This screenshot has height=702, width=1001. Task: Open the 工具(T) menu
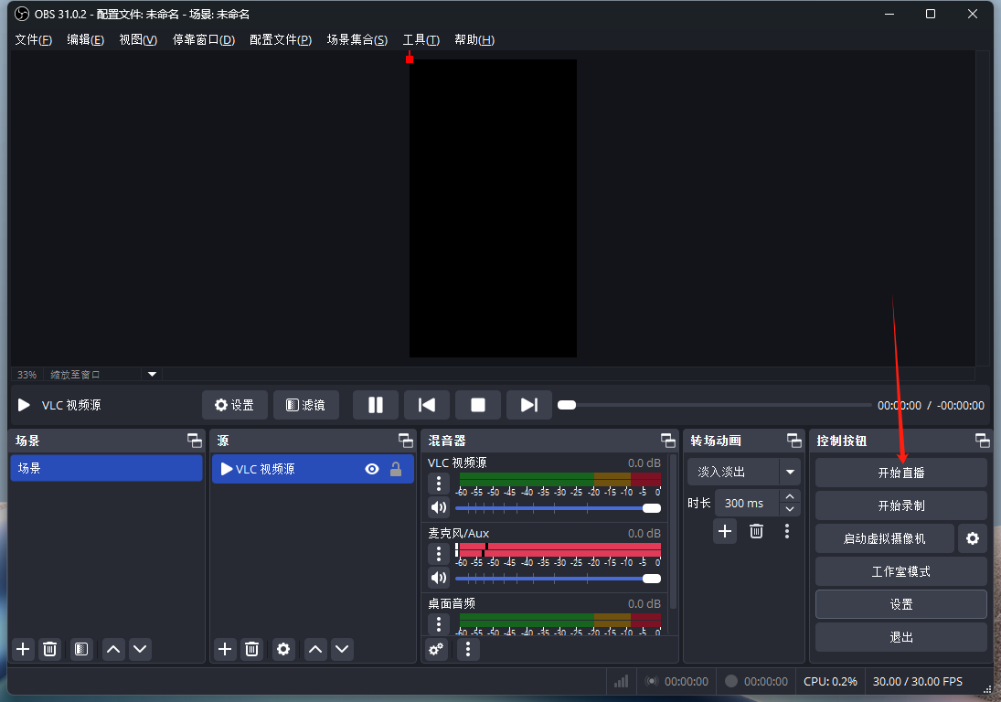coord(421,40)
